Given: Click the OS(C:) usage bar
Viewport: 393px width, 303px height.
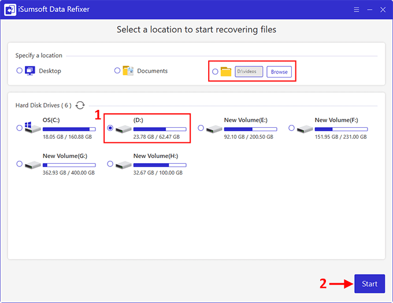Looking at the screenshot, I should 69,129.
